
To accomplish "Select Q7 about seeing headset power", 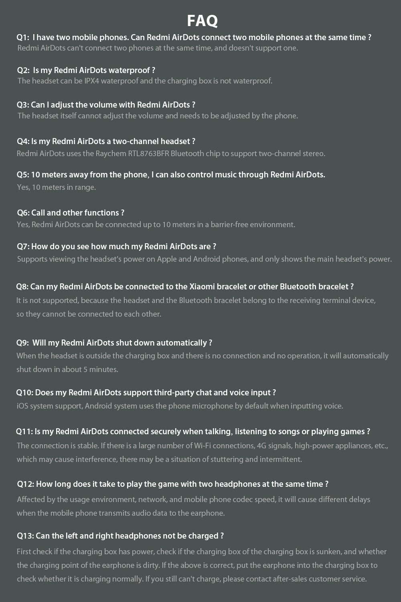I will point(117,246).
